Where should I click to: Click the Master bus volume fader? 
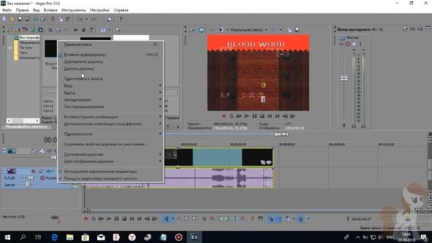coord(344,78)
